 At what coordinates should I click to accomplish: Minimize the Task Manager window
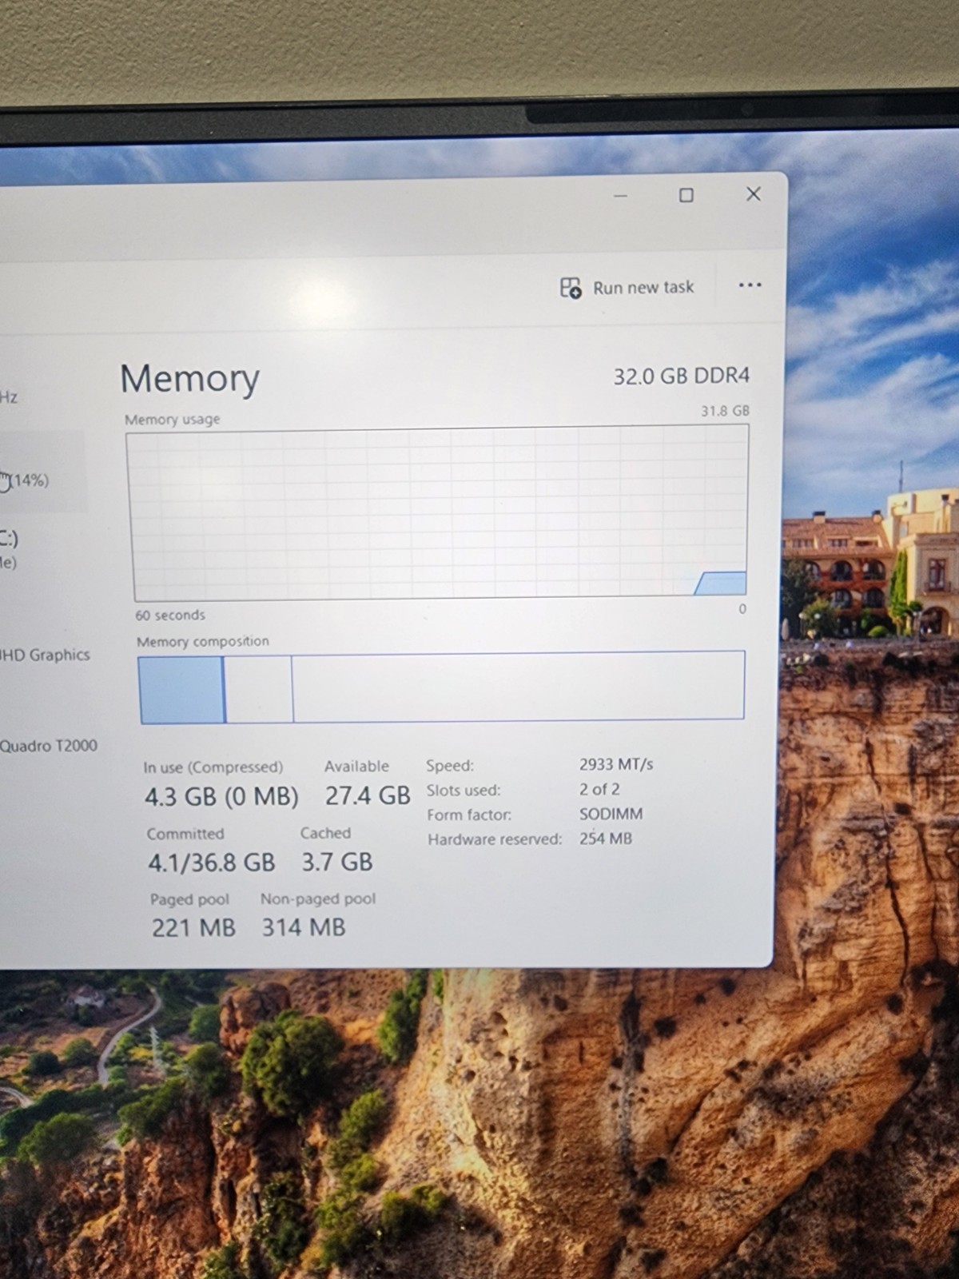[621, 195]
